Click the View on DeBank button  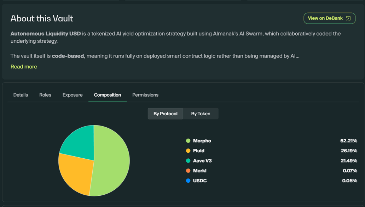pos(329,18)
